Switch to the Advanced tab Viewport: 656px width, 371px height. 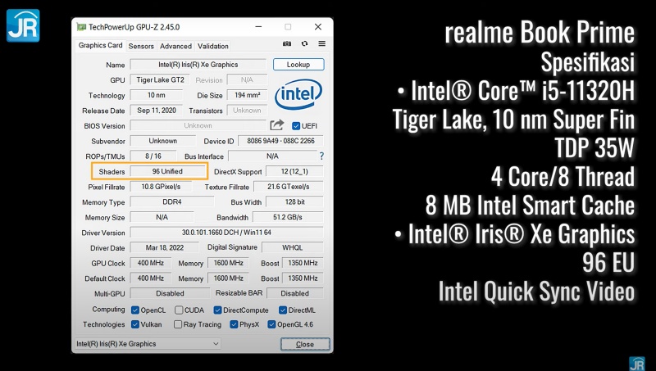coord(175,46)
